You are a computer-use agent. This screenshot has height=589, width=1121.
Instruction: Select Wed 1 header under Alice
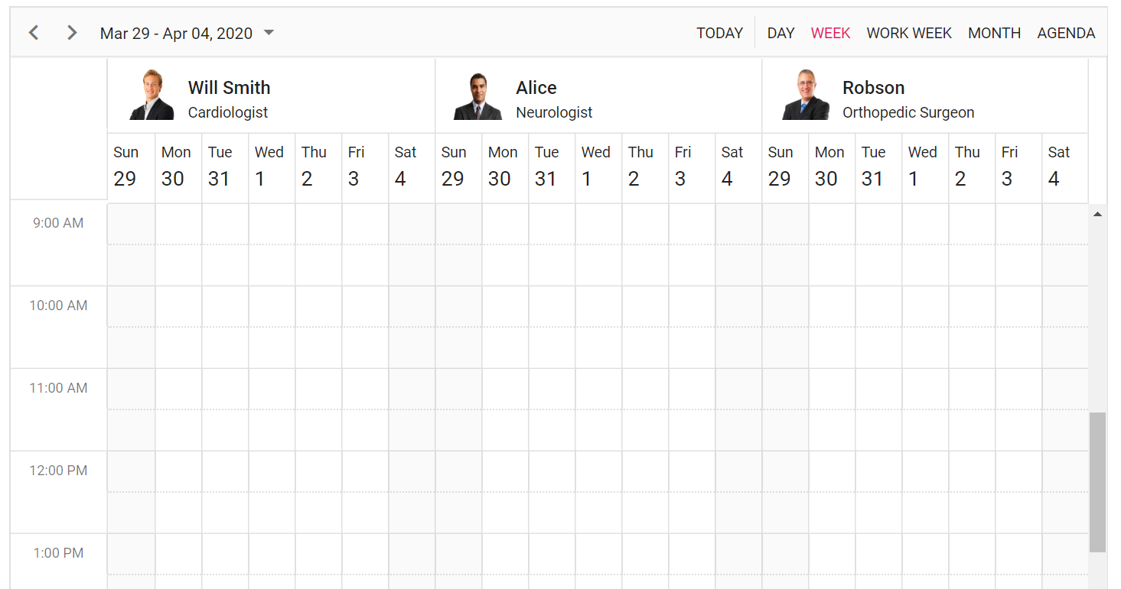tap(598, 167)
